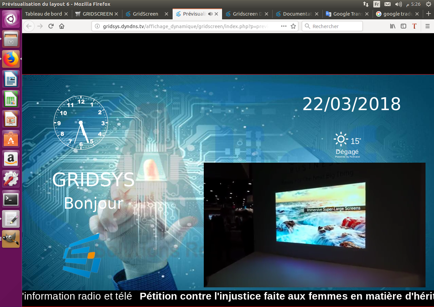Open the Firefox Library icon
This screenshot has width=434, height=307.
[393, 26]
